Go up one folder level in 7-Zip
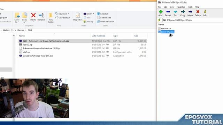This screenshot has width=223, height=125. pos(159,20)
